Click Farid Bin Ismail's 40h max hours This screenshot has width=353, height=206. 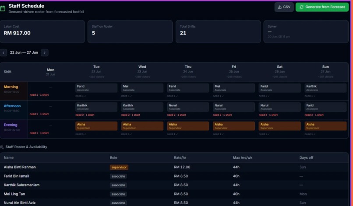pyautogui.click(x=236, y=176)
